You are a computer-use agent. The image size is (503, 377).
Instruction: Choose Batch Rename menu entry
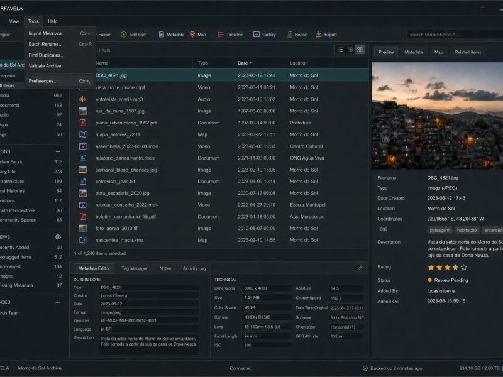tap(60, 44)
